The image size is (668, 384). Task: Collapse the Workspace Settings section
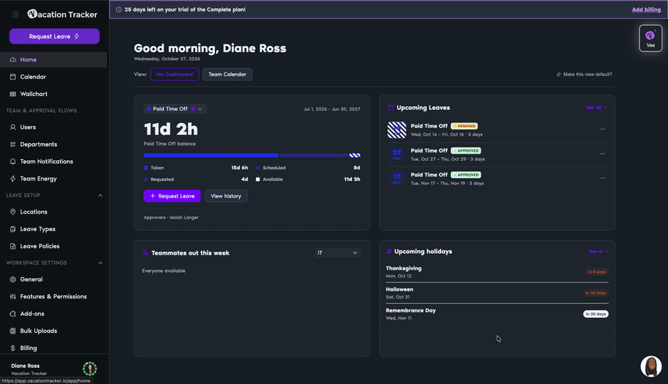click(x=100, y=263)
